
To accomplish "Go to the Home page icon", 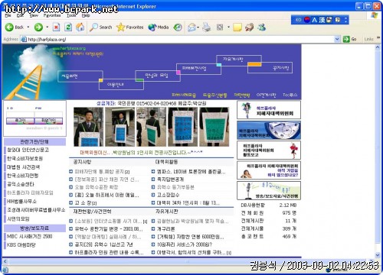I will tap(80, 27).
